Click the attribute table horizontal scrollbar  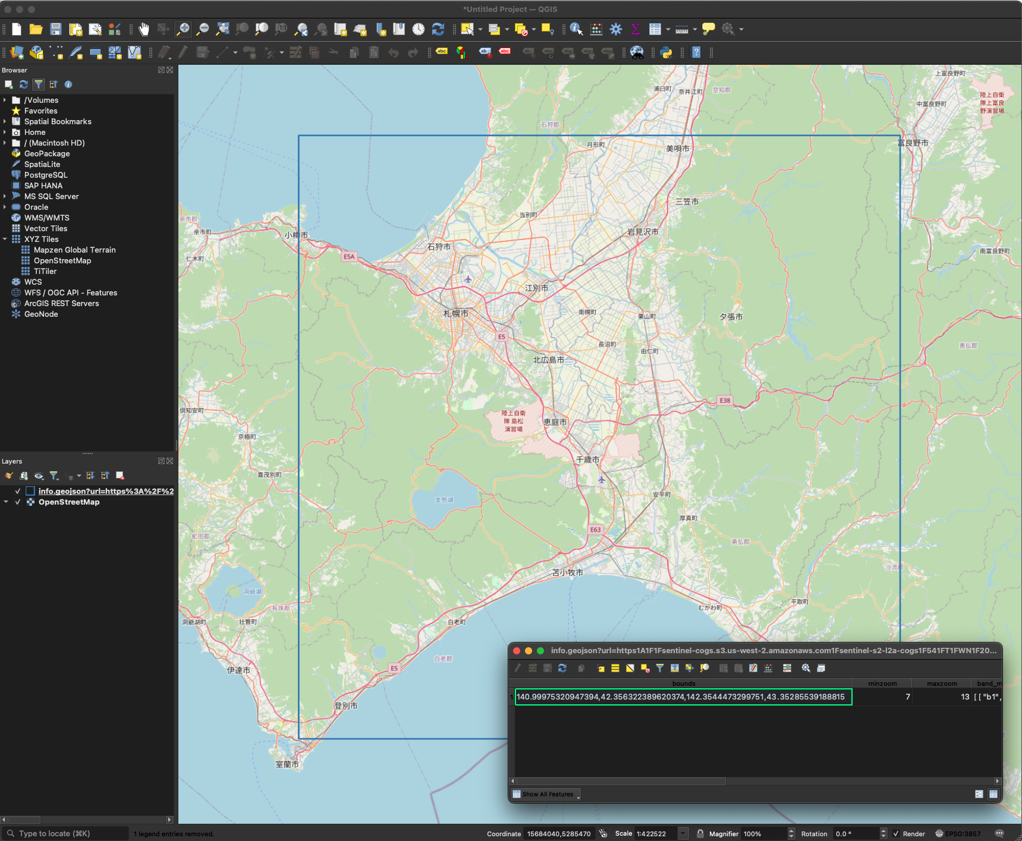[x=621, y=781]
